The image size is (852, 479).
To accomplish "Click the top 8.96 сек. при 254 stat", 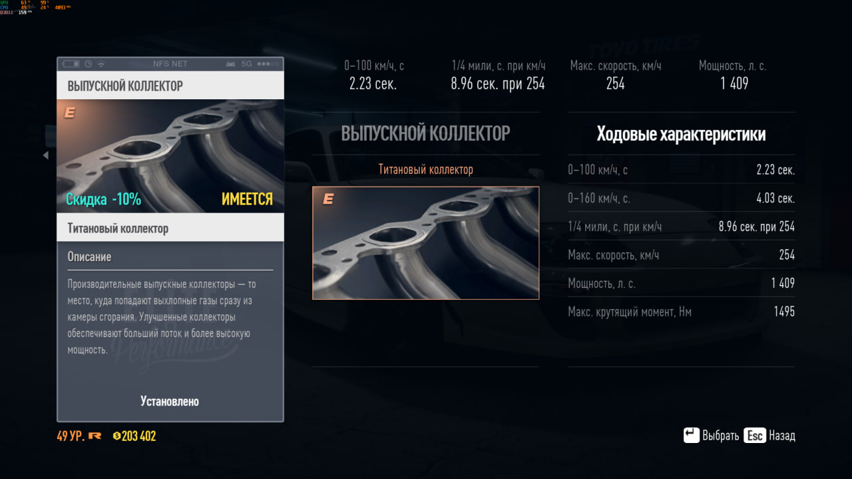I will (x=498, y=83).
